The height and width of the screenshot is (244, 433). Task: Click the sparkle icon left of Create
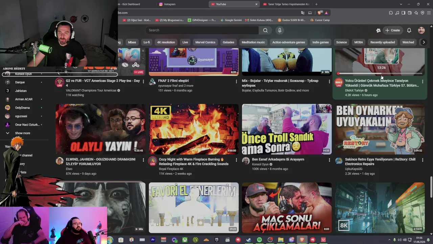click(378, 30)
